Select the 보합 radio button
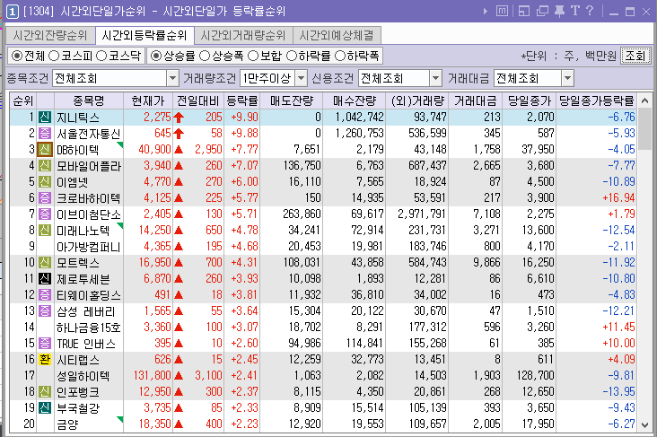657x437 pixels. point(253,56)
